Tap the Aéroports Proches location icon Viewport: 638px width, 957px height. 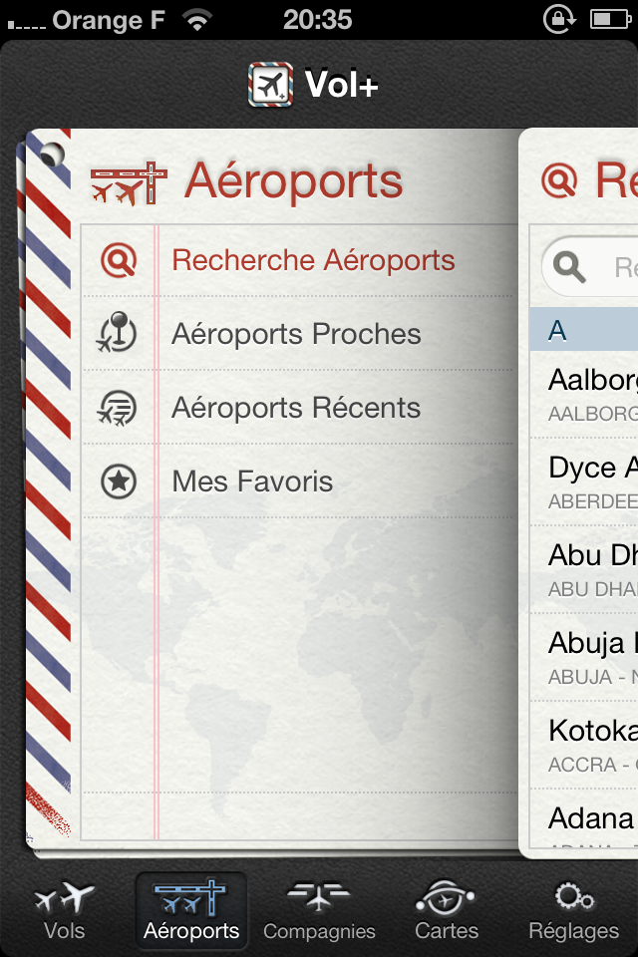point(119,334)
